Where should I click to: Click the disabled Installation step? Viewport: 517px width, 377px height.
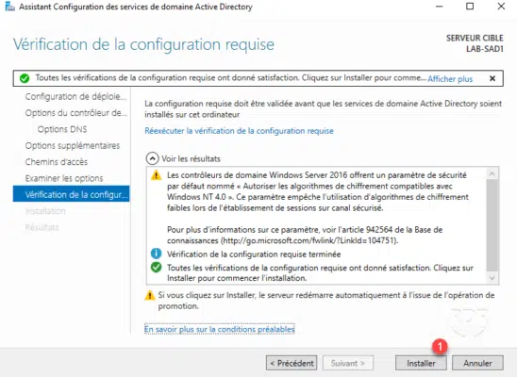(x=45, y=211)
